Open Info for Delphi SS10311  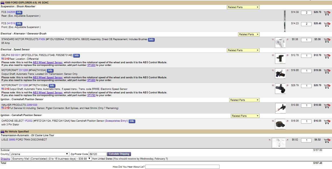76,55
